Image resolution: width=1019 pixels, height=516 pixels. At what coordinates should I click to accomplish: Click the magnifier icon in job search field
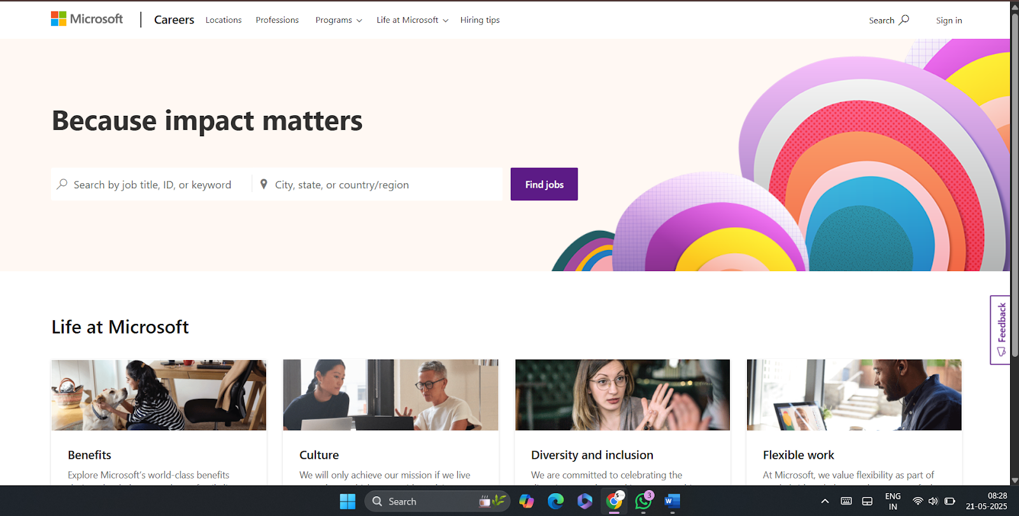[62, 184]
